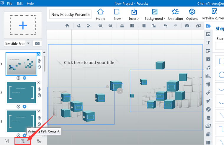224x145 pixels.
Task: Click the path step 12 marker
Action: (x=120, y=91)
